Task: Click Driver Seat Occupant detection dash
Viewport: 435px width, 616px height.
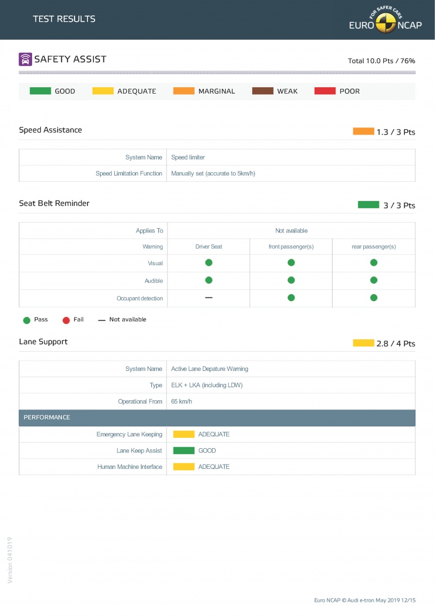Action: click(x=209, y=298)
